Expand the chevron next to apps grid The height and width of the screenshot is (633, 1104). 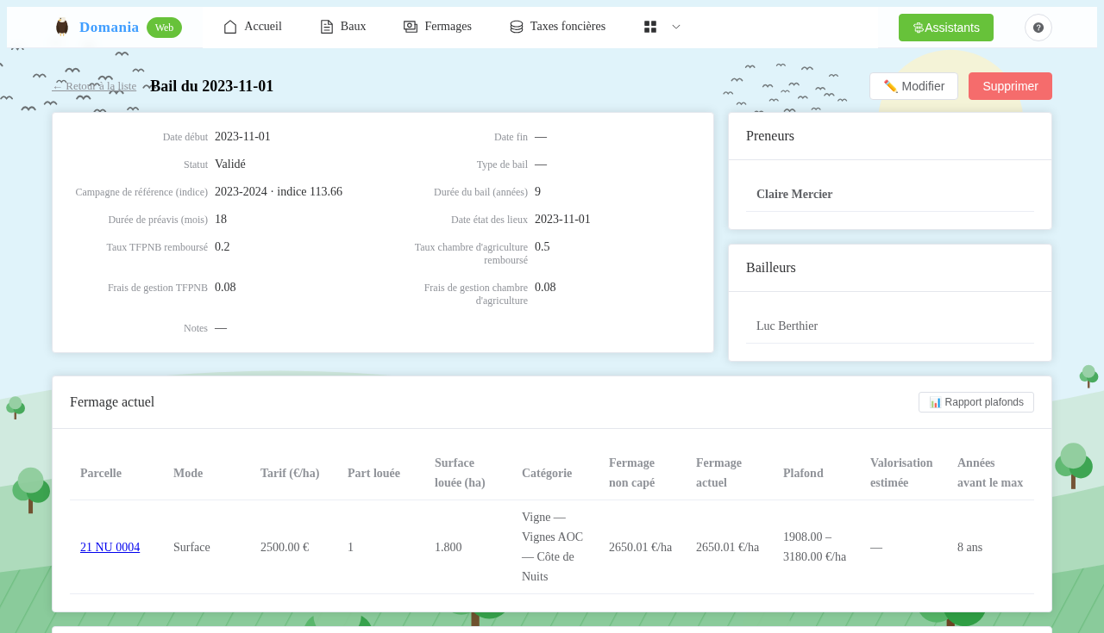676,27
